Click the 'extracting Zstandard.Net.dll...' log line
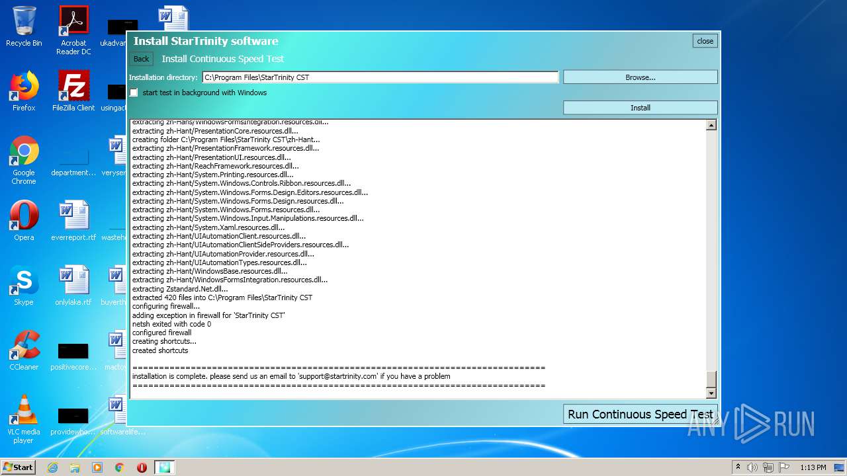Image resolution: width=847 pixels, height=476 pixels. 180,289
